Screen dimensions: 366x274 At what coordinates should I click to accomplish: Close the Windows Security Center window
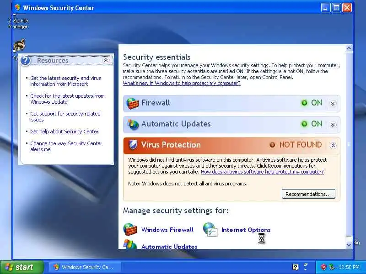347,8
